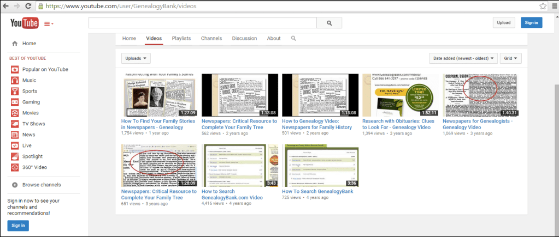Click inside the YouTube search field
The height and width of the screenshot is (237, 559).
pyautogui.click(x=203, y=23)
